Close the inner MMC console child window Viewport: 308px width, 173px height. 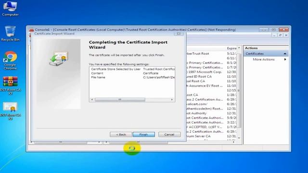tap(286, 35)
